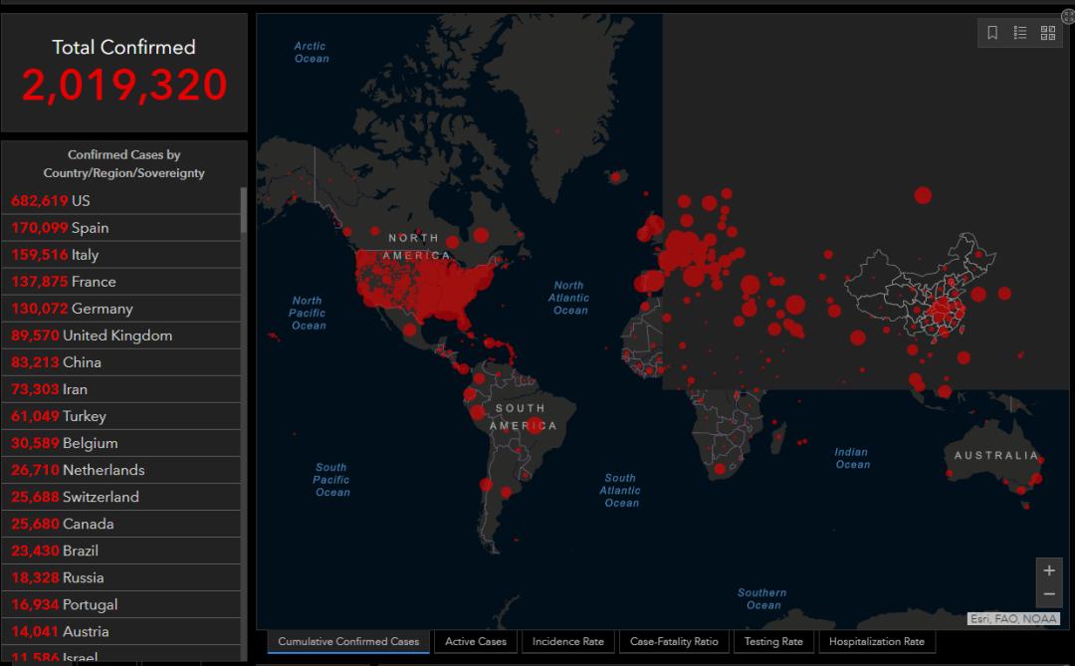
Task: Show the map legend list icon
Action: click(x=1020, y=32)
